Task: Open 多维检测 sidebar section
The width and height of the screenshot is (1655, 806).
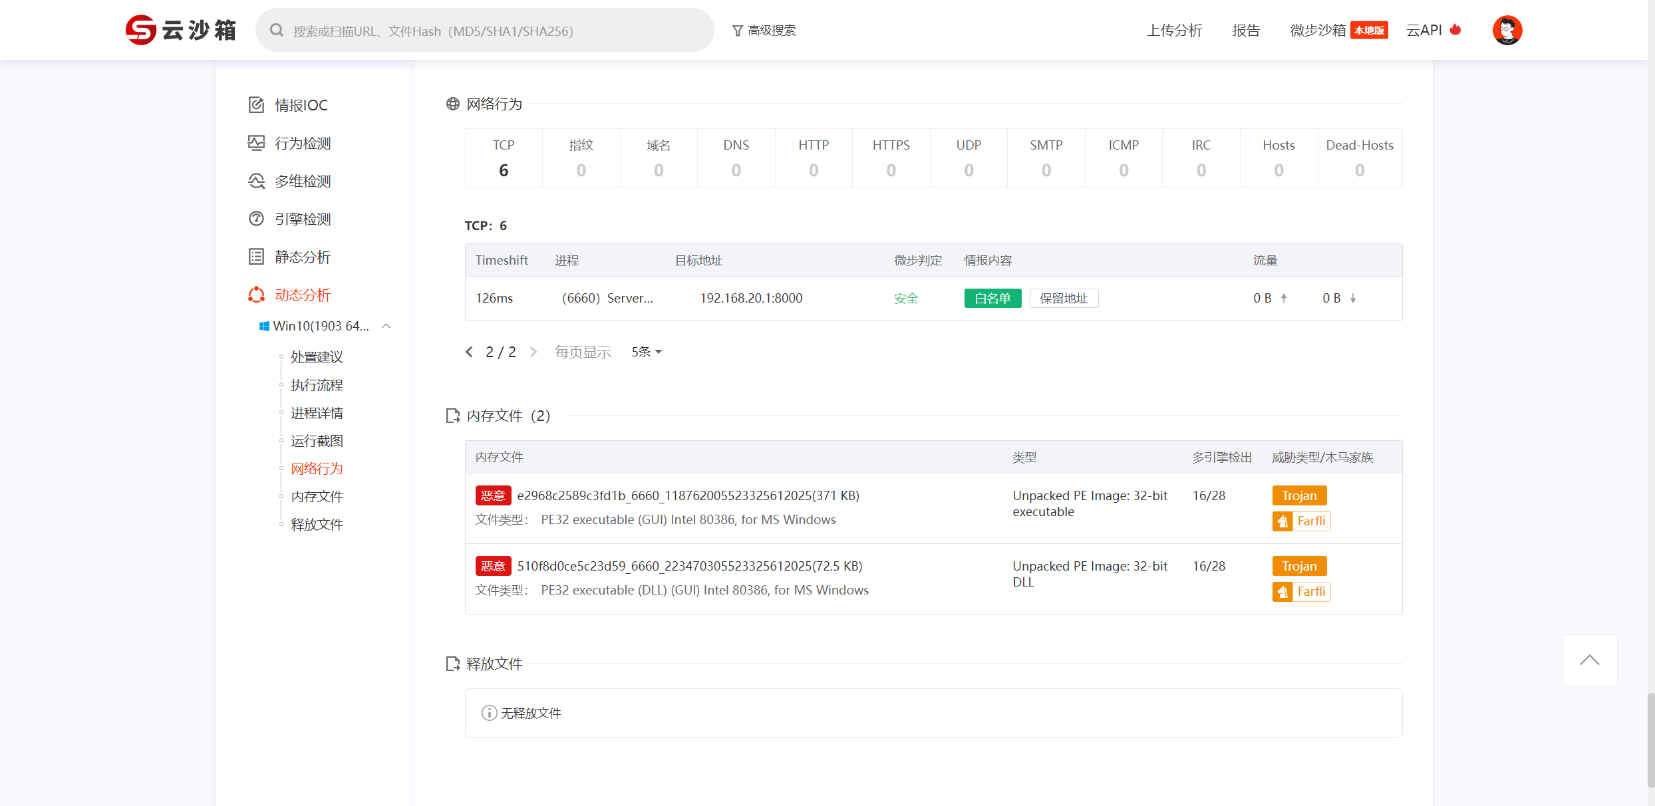Action: pyautogui.click(x=302, y=181)
